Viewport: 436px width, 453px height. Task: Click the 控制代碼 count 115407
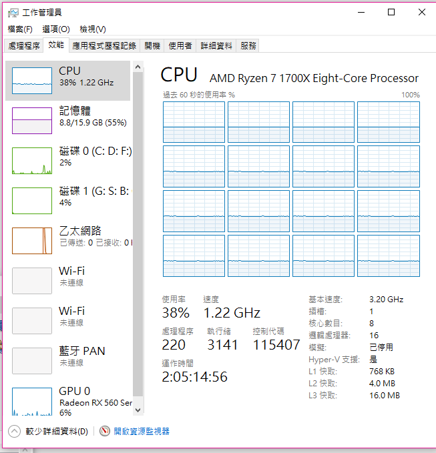276,345
